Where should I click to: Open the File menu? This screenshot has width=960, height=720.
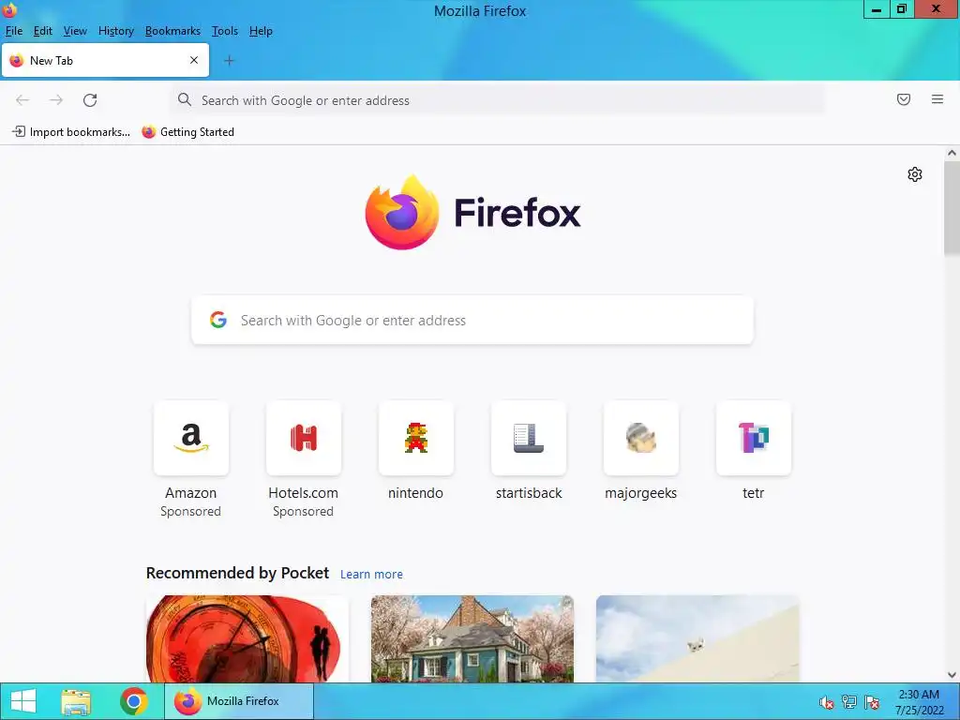coord(13,31)
